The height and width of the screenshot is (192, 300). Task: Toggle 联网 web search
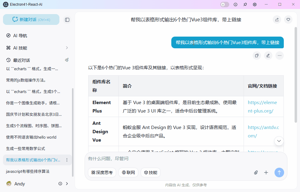pos(128,172)
